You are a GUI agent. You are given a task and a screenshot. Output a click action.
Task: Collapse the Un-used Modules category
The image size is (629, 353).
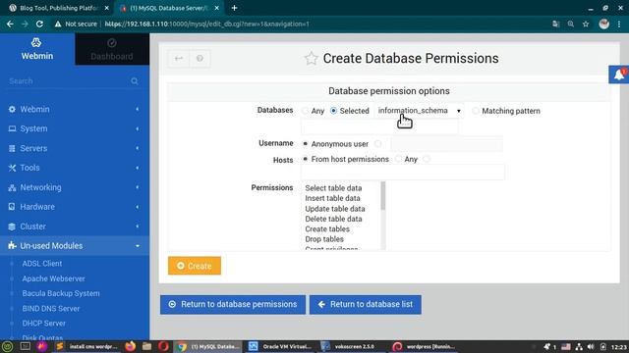pos(75,246)
